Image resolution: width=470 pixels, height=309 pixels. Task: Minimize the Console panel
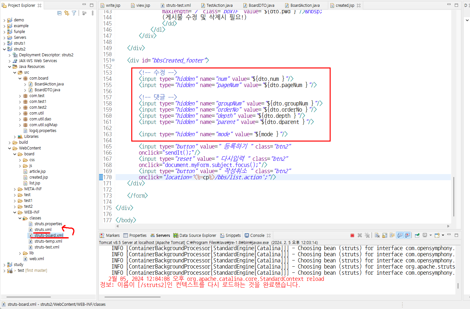(449, 235)
